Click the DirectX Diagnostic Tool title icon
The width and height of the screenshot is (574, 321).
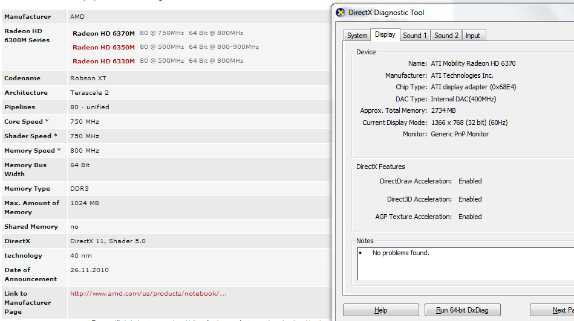341,13
